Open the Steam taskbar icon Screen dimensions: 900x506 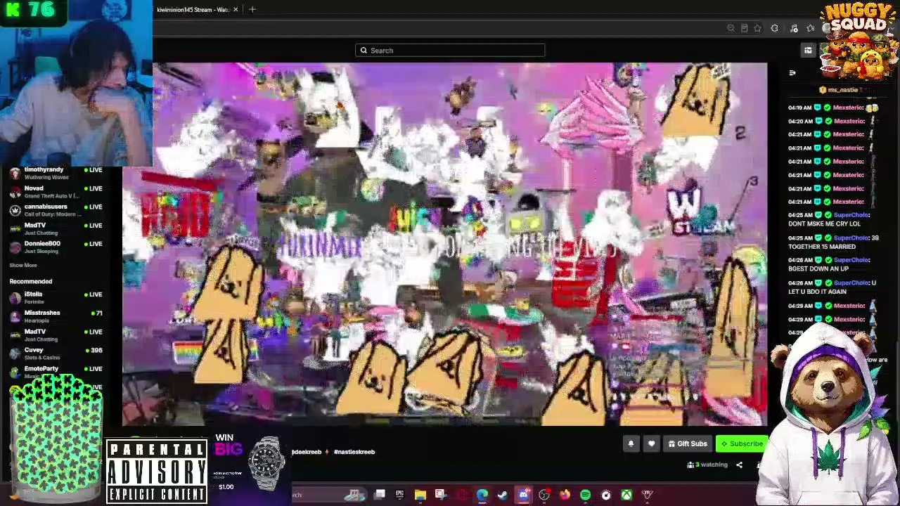(502, 495)
